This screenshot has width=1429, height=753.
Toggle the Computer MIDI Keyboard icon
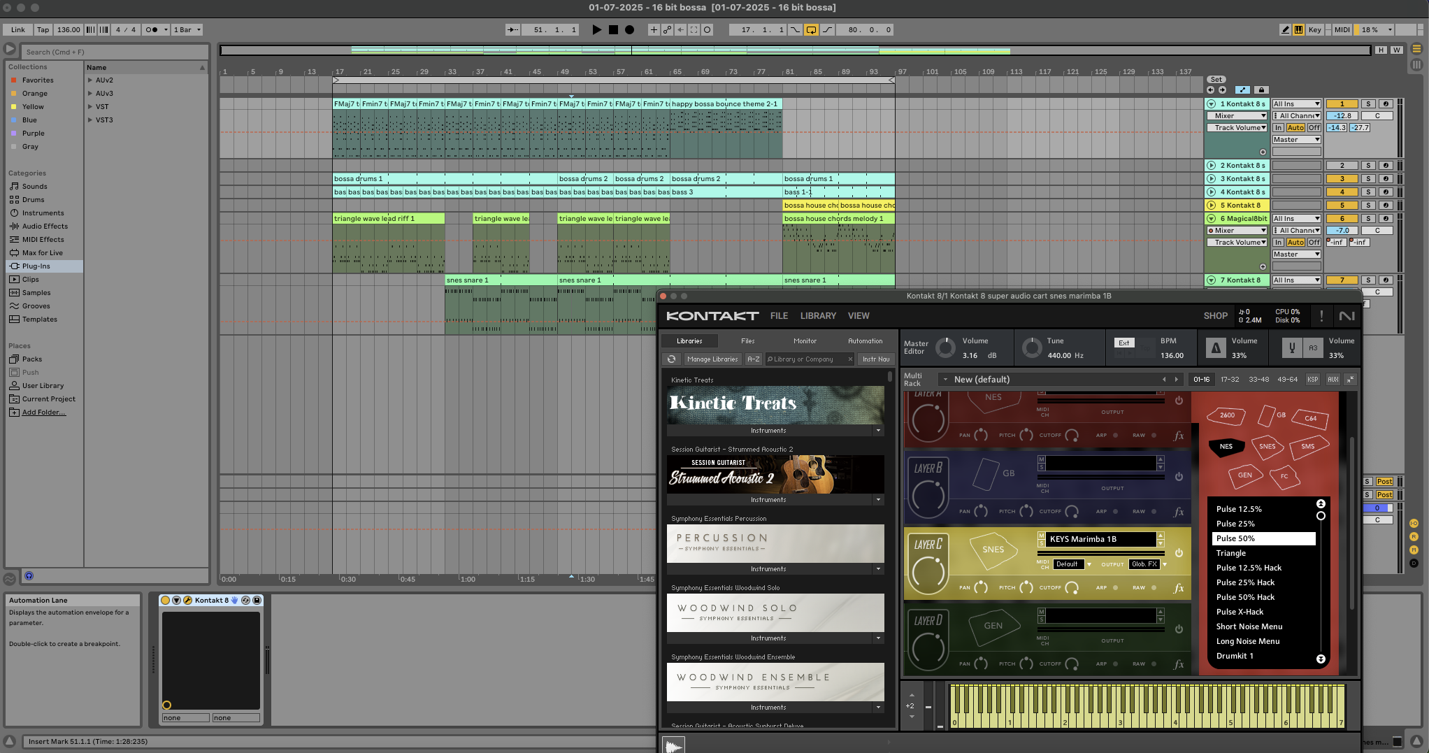[1298, 30]
